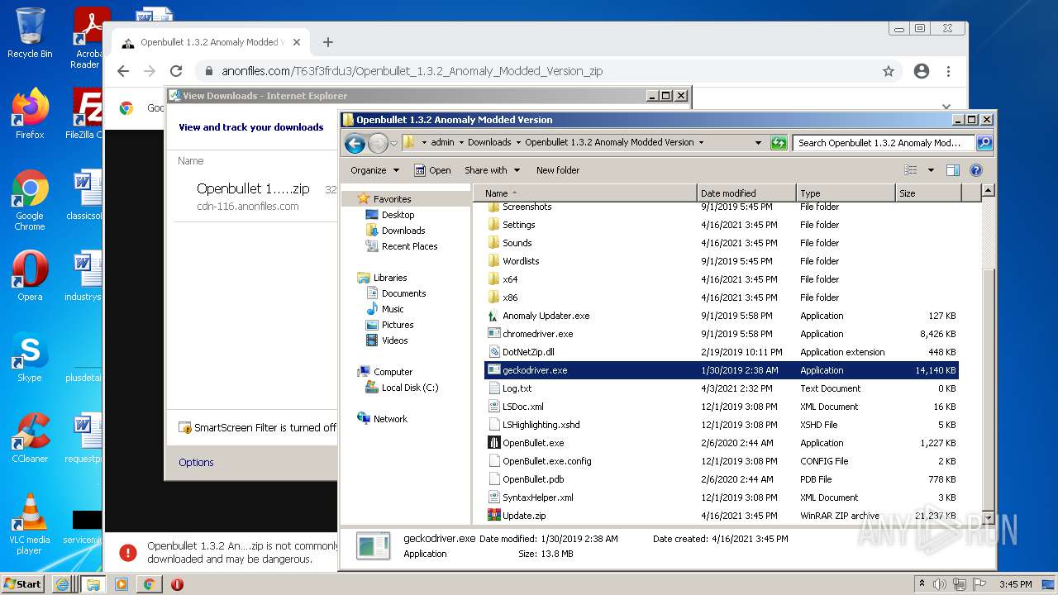Sort by Type column header

click(x=846, y=193)
